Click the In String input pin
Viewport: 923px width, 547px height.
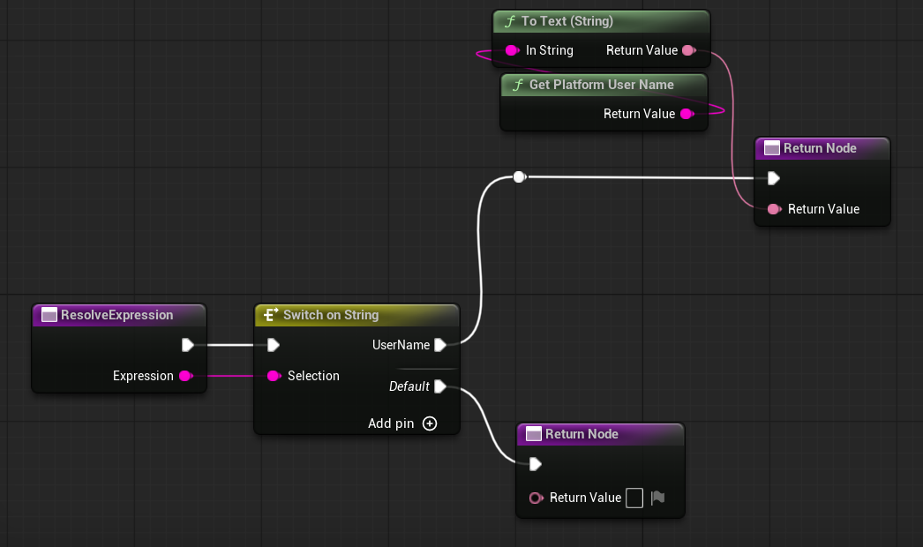(512, 50)
